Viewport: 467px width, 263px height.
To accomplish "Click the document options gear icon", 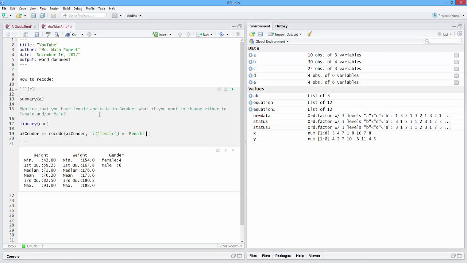I will [89, 34].
